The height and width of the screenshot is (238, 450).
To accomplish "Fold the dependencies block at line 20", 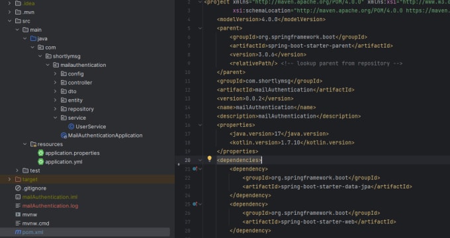I will point(200,160).
